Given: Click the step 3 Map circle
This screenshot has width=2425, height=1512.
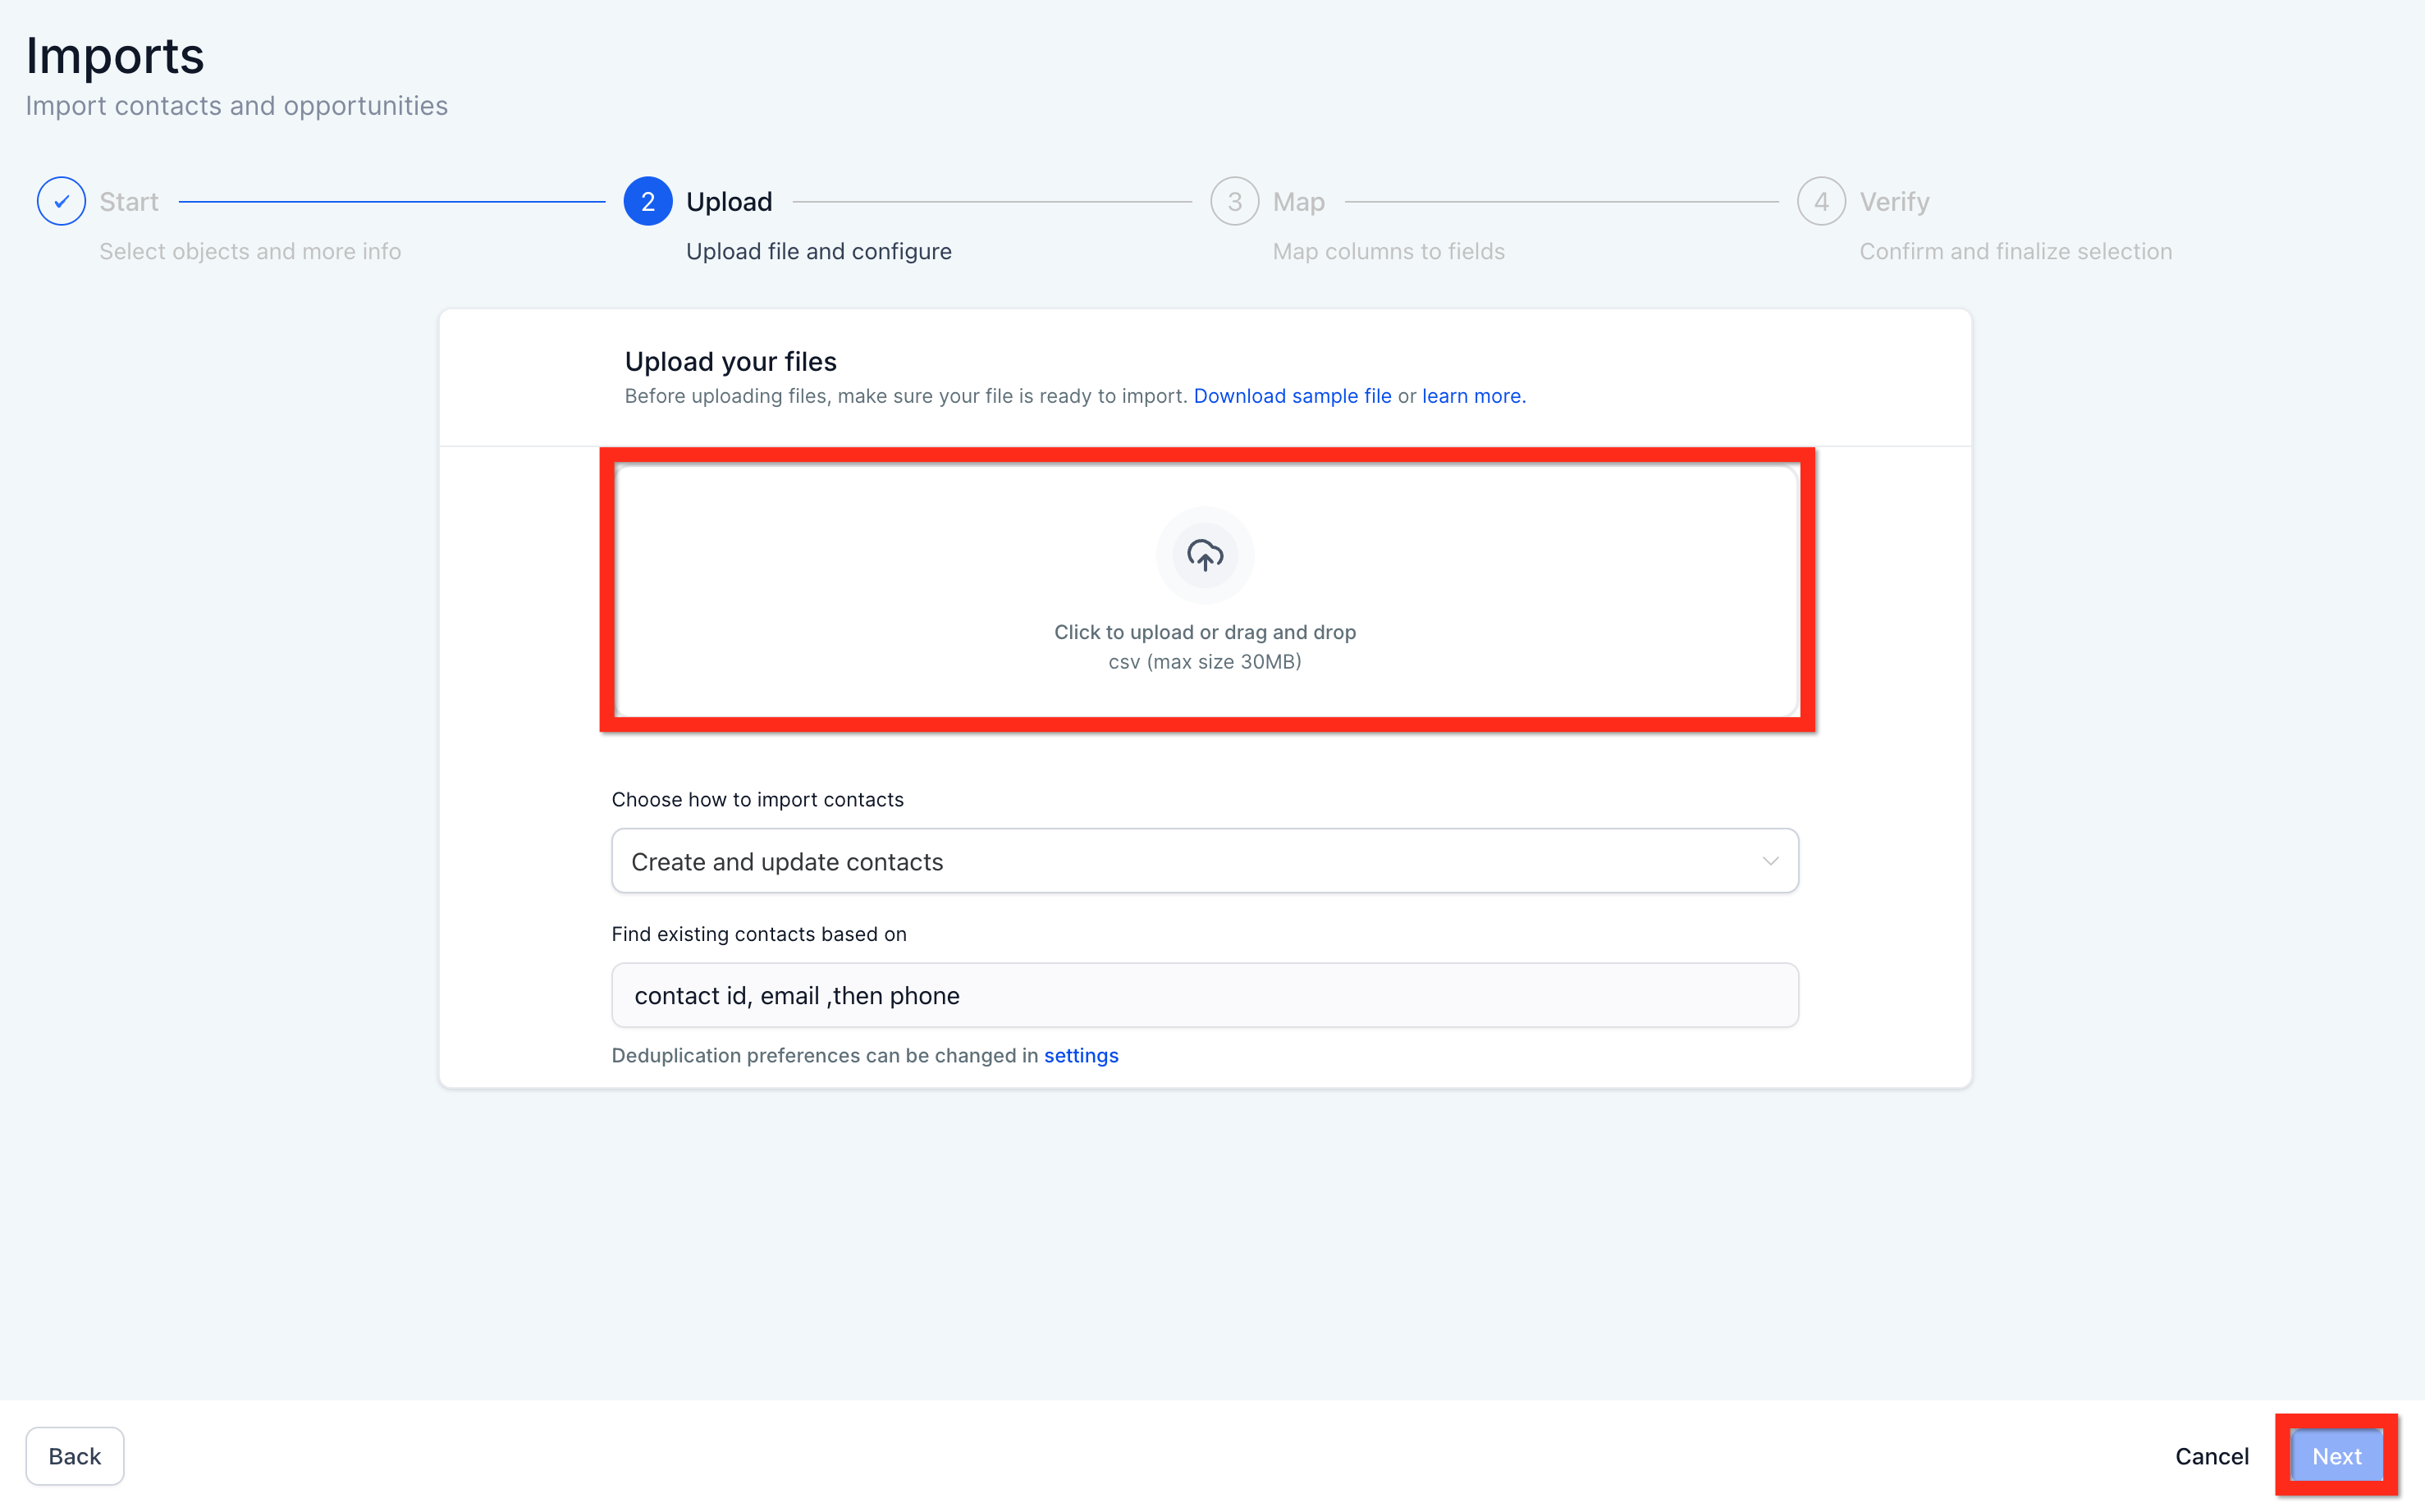Looking at the screenshot, I should click(x=1234, y=200).
